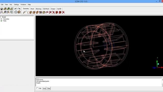Switch to the Geometry tab

pyautogui.click(x=26, y=9)
